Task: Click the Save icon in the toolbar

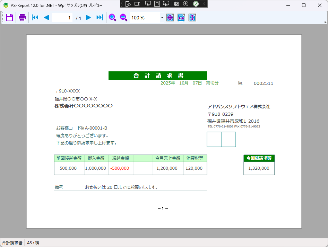Action: (x=9, y=18)
